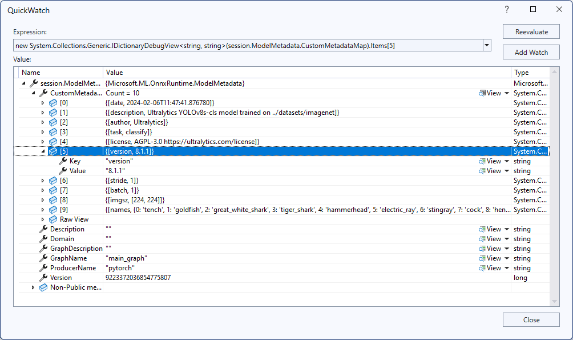Image resolution: width=573 pixels, height=340 pixels.
Task: Click the View visualizer icon for CustomMetadataMap row
Action: tap(482, 93)
